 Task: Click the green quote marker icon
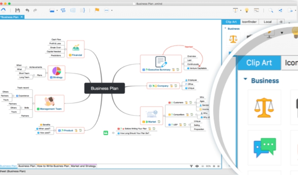[x=106, y=133]
